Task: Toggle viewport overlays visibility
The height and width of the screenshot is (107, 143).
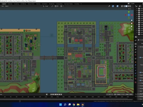Action: [117, 6]
